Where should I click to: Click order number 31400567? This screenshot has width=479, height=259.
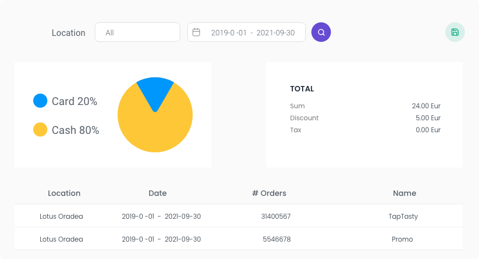[x=276, y=216]
